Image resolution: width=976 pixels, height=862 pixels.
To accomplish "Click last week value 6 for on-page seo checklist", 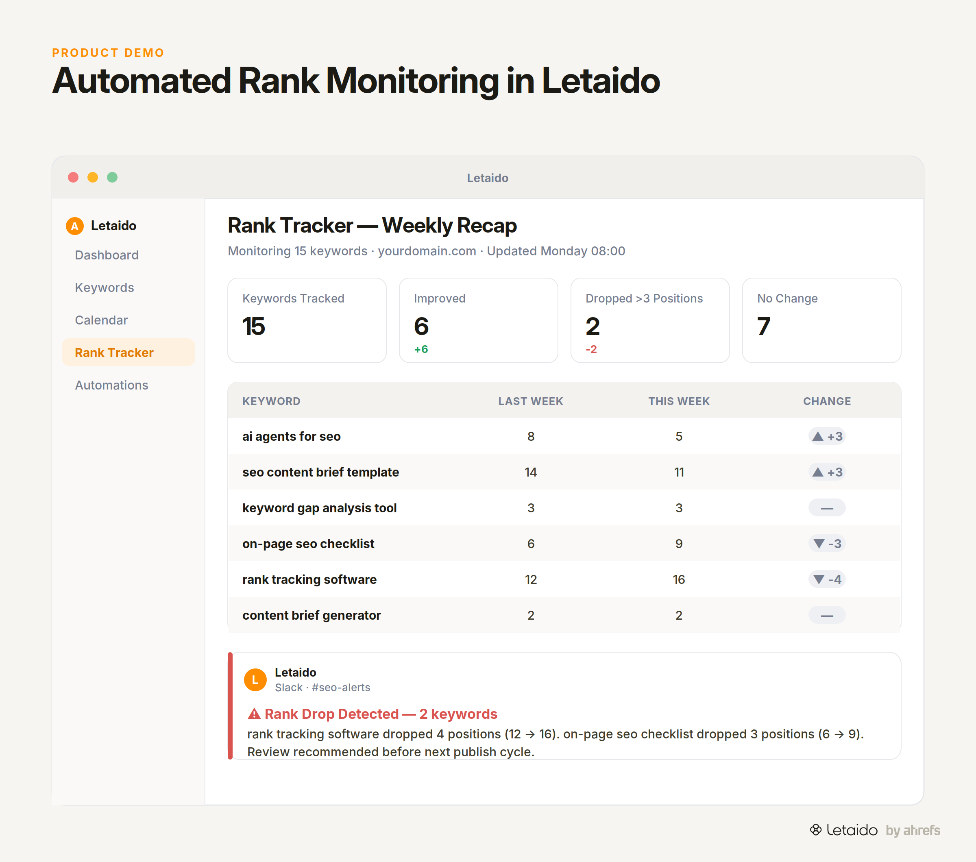I will pyautogui.click(x=531, y=544).
